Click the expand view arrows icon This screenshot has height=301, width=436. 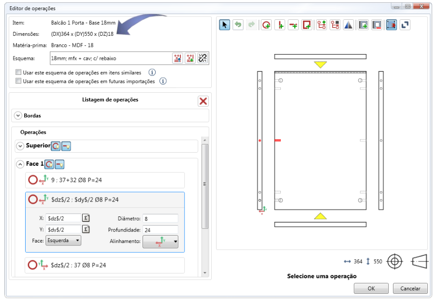tap(405, 25)
